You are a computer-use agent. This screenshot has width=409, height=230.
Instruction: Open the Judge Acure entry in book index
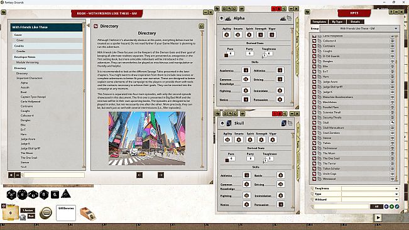[x=28, y=139]
